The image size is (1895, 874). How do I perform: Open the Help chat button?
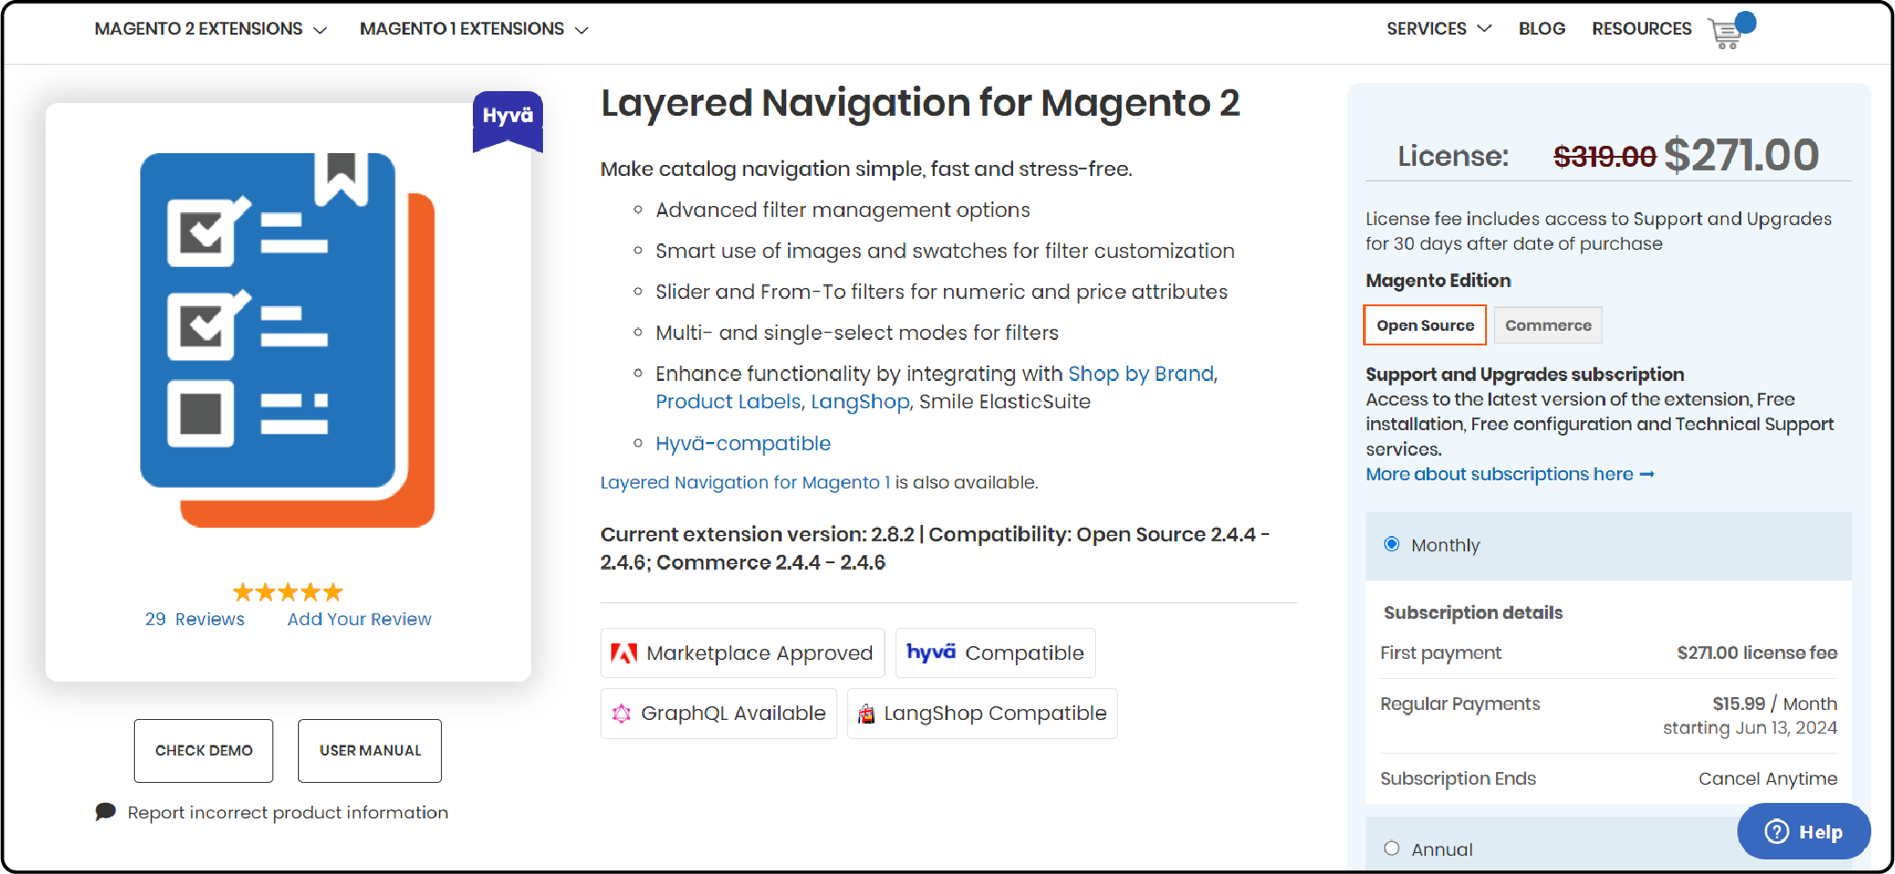[1804, 831]
